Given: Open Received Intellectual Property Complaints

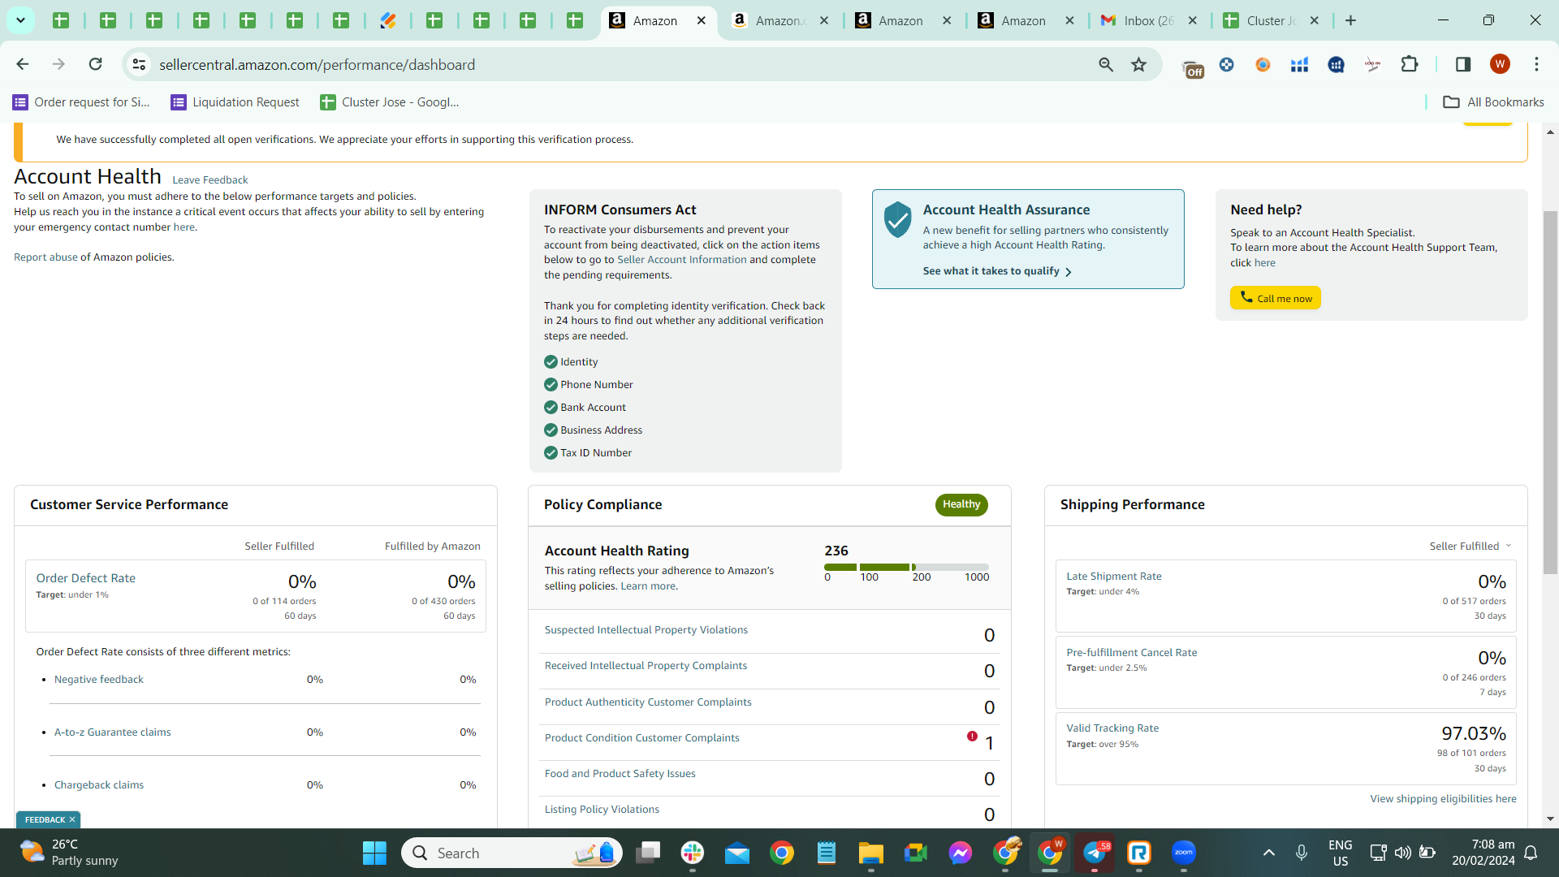Looking at the screenshot, I should [x=646, y=666].
